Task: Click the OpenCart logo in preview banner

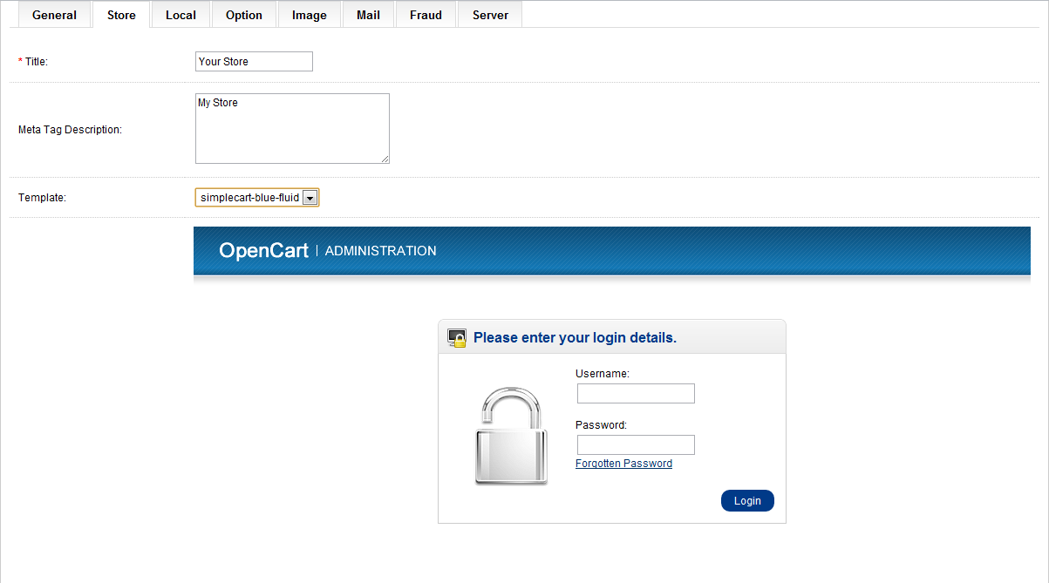Action: tap(263, 251)
